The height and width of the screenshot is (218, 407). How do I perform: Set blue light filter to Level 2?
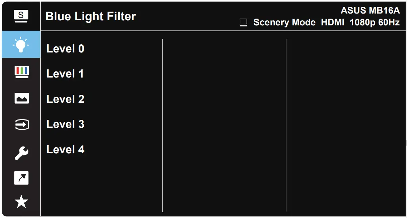pyautogui.click(x=65, y=99)
